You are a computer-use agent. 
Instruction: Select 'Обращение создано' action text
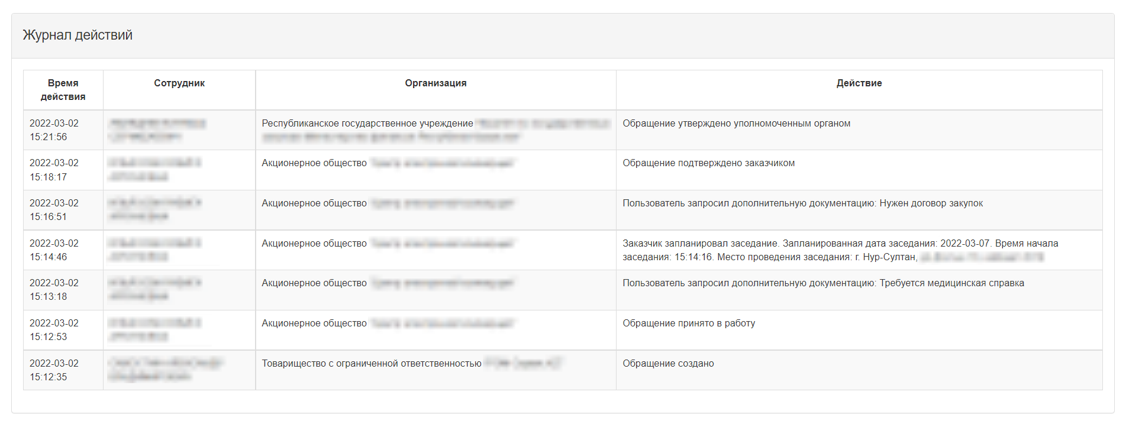[x=668, y=364]
